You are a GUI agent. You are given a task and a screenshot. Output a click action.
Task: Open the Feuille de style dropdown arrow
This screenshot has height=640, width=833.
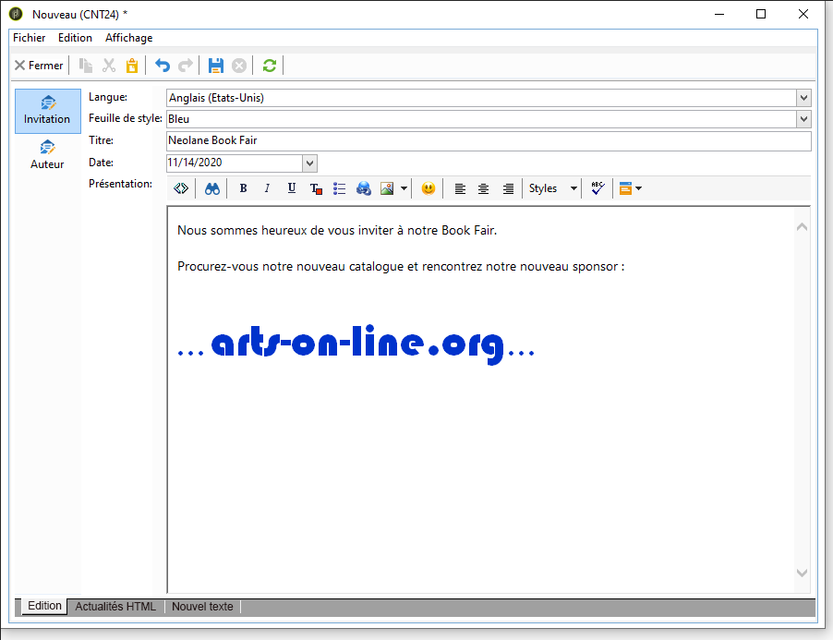click(x=803, y=119)
